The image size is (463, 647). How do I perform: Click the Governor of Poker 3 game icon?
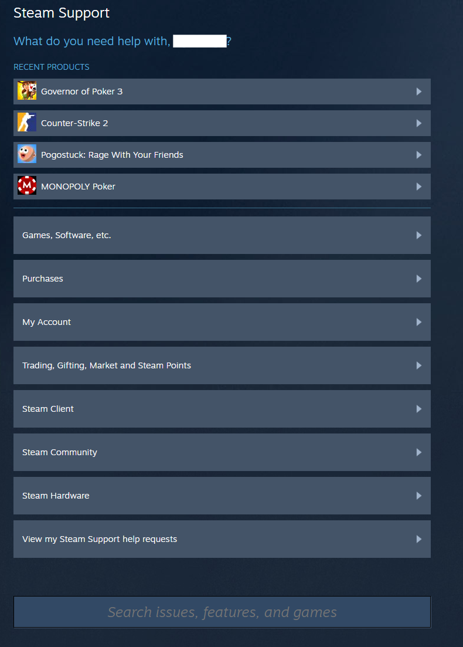click(26, 91)
